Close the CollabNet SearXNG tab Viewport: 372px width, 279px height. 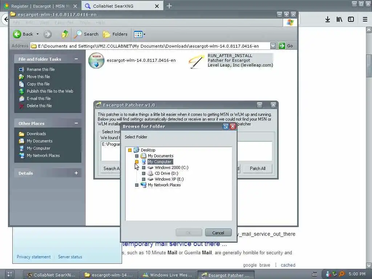(157, 6)
